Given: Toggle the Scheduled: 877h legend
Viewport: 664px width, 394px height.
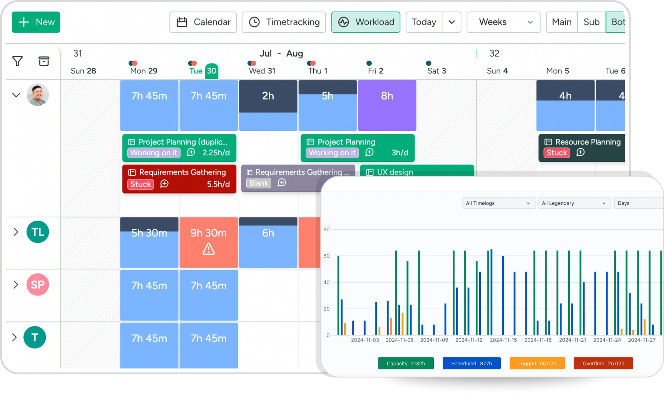Looking at the screenshot, I should (x=472, y=363).
